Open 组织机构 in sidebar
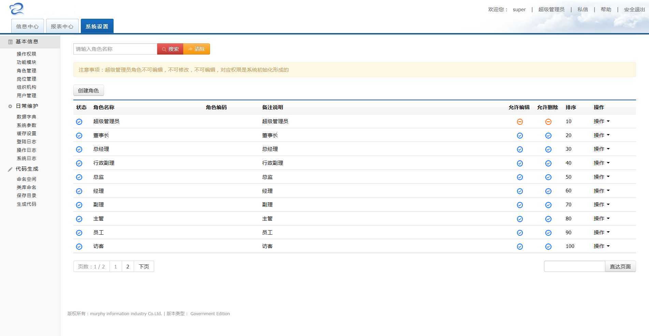The width and height of the screenshot is (649, 336). pos(27,87)
